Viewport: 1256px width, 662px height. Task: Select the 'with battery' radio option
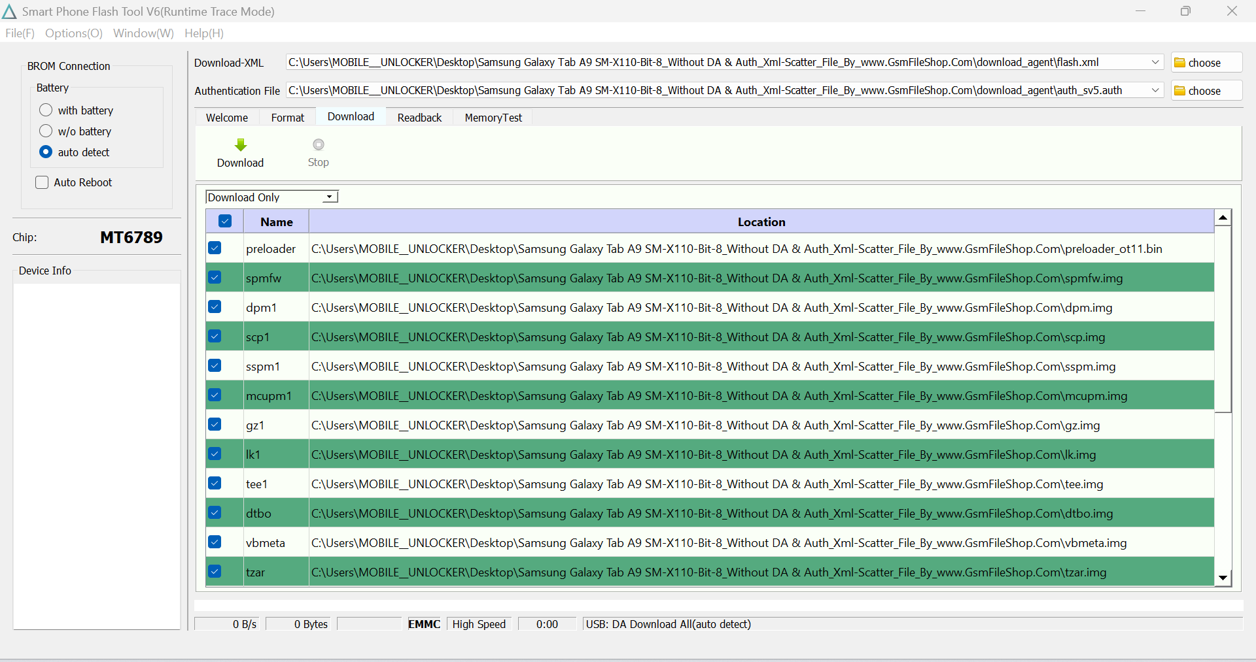point(46,110)
